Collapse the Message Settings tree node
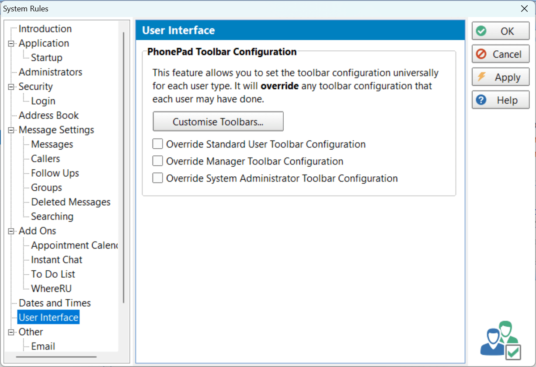 coord(10,130)
